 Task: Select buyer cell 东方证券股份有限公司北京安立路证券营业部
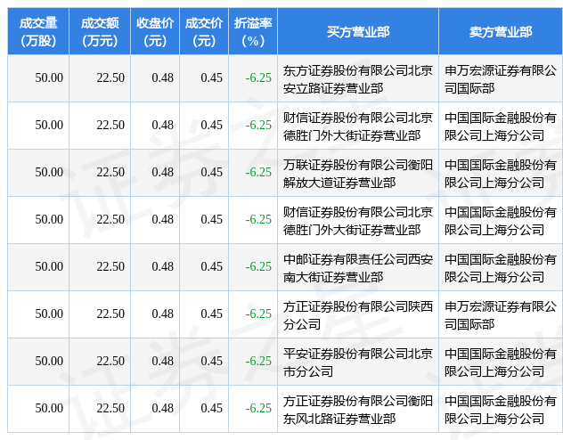click(358, 79)
